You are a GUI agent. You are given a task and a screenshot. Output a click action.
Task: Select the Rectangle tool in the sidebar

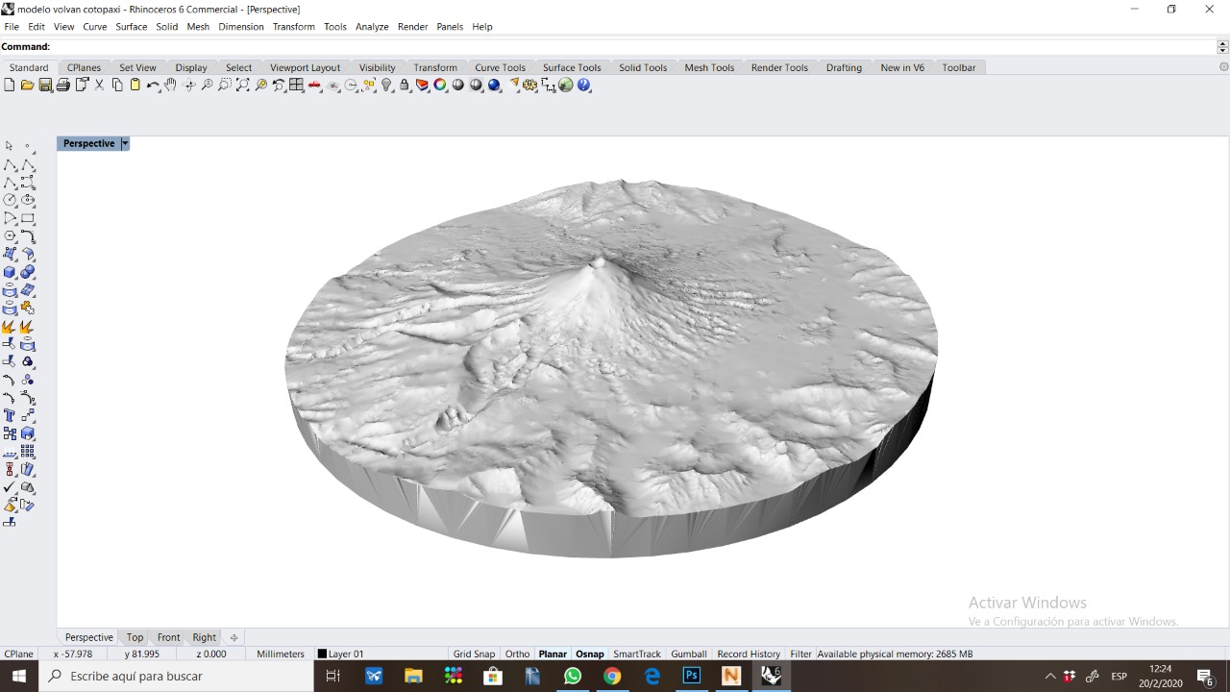(28, 218)
